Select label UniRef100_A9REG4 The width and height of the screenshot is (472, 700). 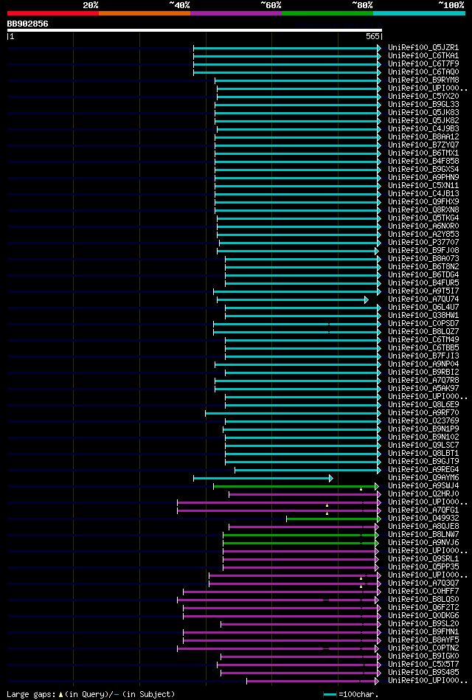[424, 469]
